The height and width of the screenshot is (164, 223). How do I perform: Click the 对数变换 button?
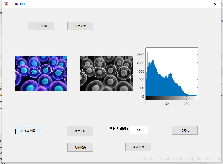tap(80, 147)
